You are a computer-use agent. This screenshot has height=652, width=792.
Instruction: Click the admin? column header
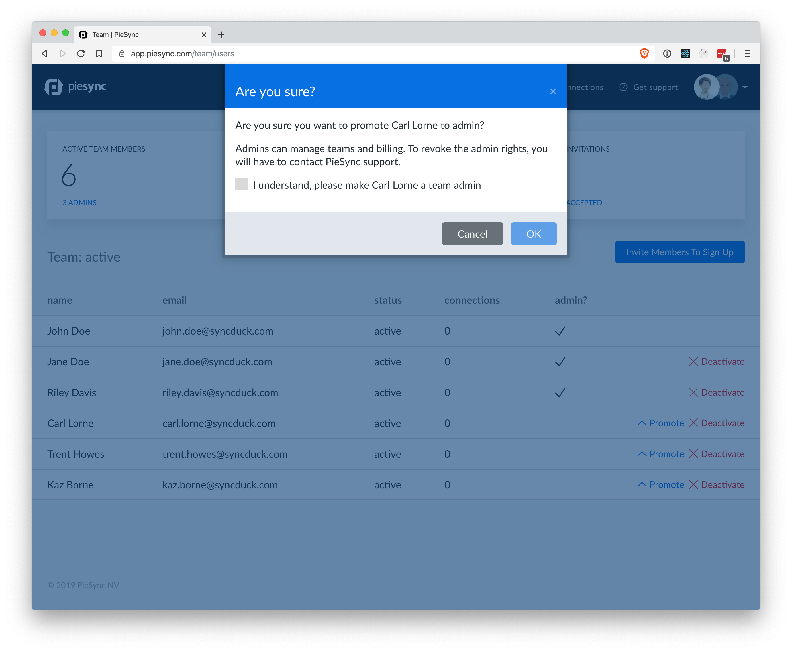[571, 300]
